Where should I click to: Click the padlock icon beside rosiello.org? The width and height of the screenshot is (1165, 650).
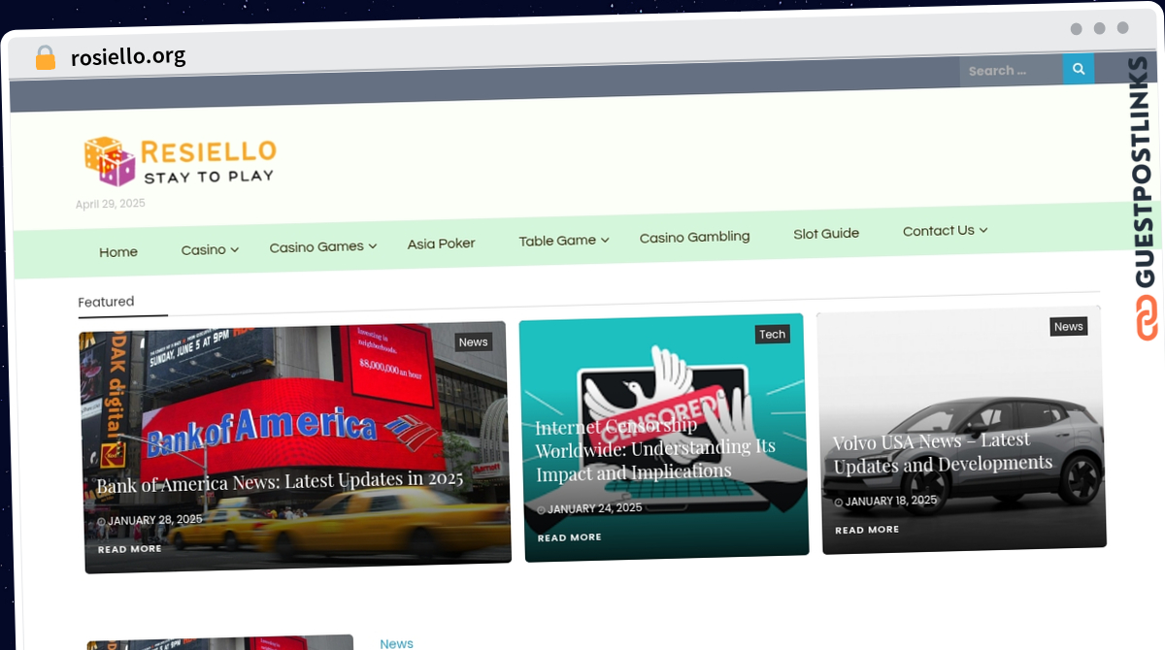pyautogui.click(x=46, y=57)
